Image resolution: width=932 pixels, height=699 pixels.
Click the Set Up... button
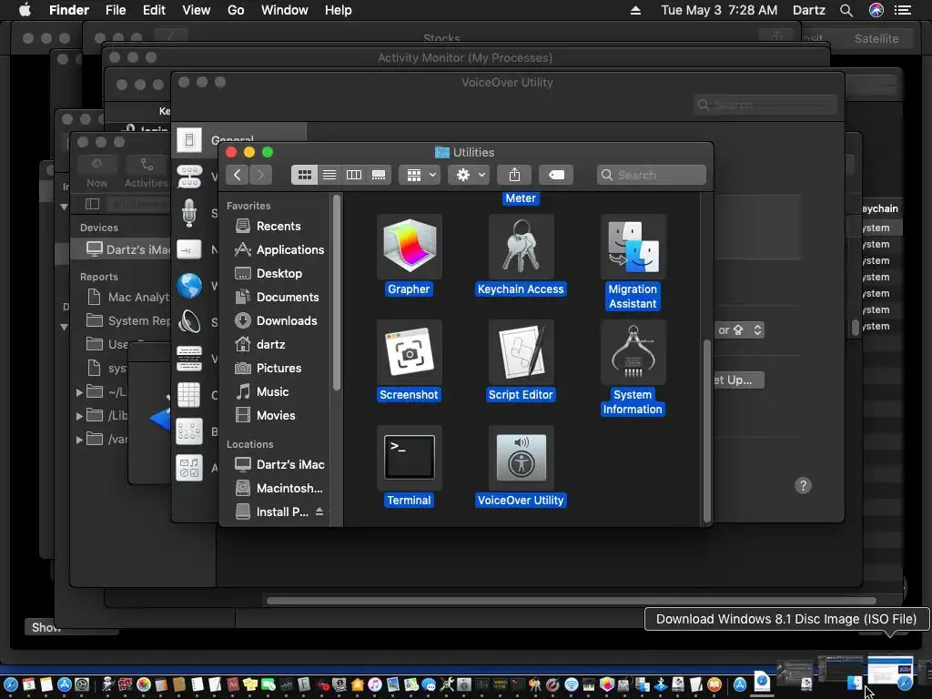point(738,380)
